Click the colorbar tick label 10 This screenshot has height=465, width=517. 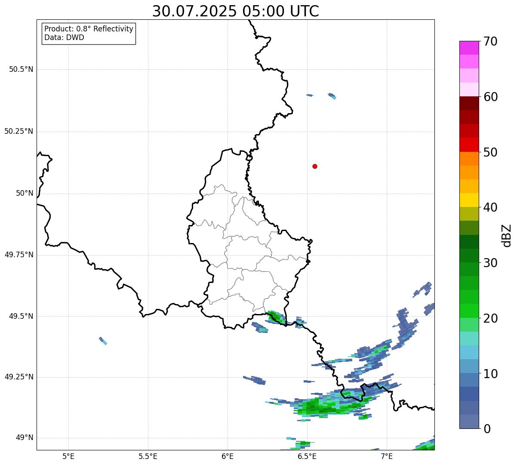click(490, 374)
